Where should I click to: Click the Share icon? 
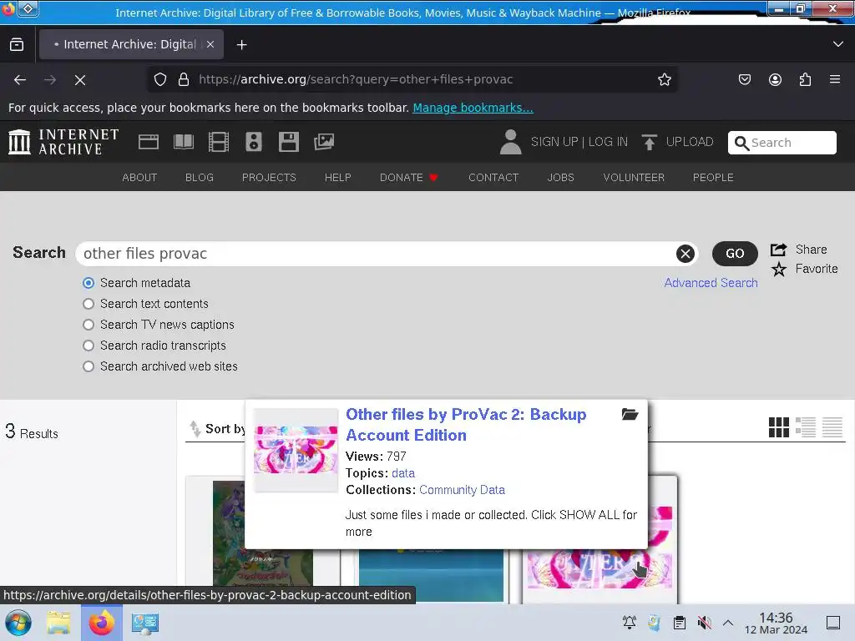coord(779,250)
